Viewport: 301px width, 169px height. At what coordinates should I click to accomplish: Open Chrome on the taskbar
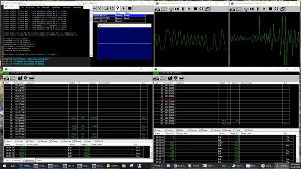tap(179, 166)
